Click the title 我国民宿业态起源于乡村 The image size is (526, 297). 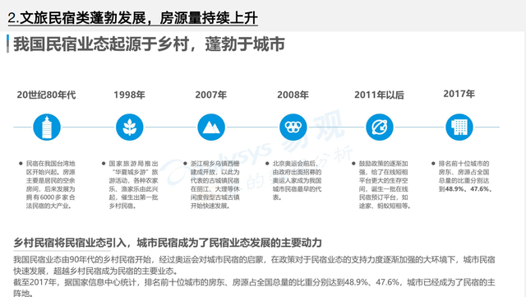150,44
